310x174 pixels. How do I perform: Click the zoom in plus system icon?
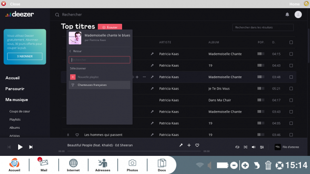(245, 165)
